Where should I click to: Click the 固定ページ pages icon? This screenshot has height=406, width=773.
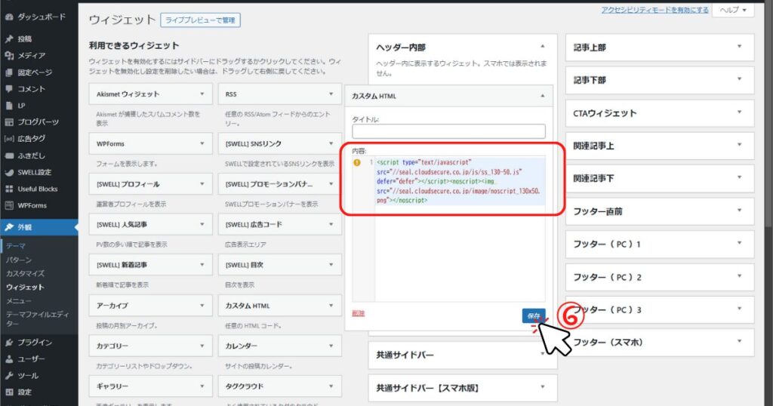9,72
